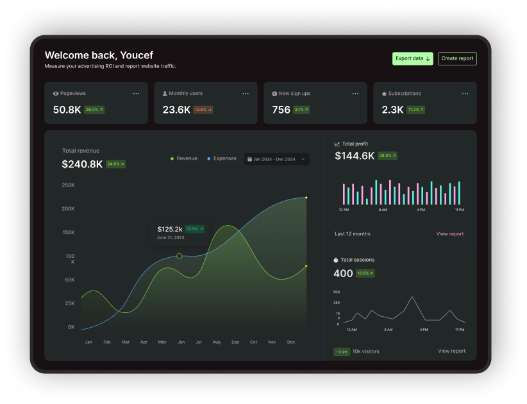Screen dimensions: 527x404
Task: Click the $240.8K total revenue value
Action: [x=82, y=164]
